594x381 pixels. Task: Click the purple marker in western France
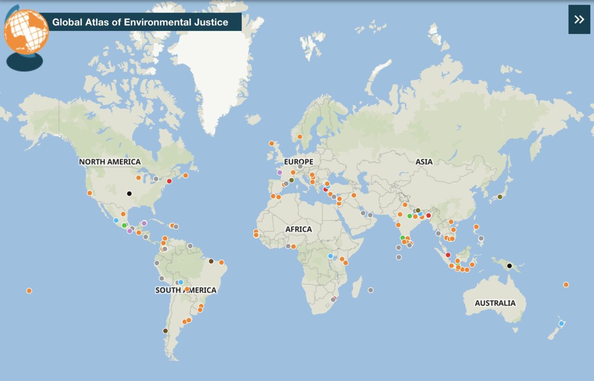[279, 172]
